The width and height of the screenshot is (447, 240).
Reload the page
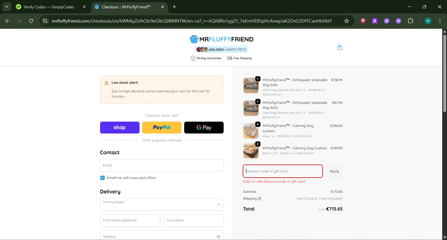pos(31,21)
